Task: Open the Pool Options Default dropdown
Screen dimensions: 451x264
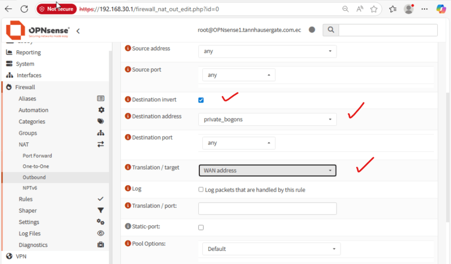Action: click(x=271, y=249)
